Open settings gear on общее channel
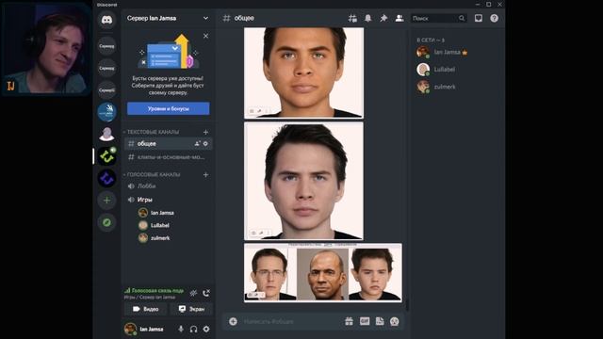The image size is (603, 339). coord(205,143)
